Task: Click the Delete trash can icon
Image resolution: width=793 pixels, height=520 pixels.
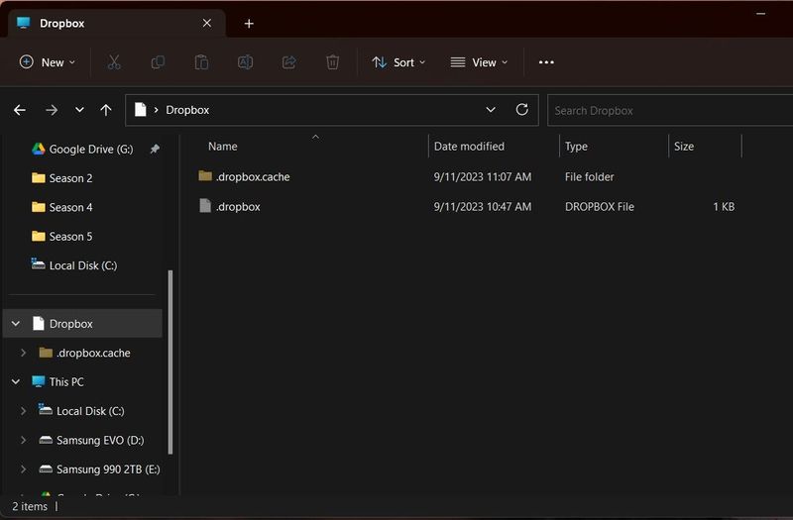Action: [333, 62]
